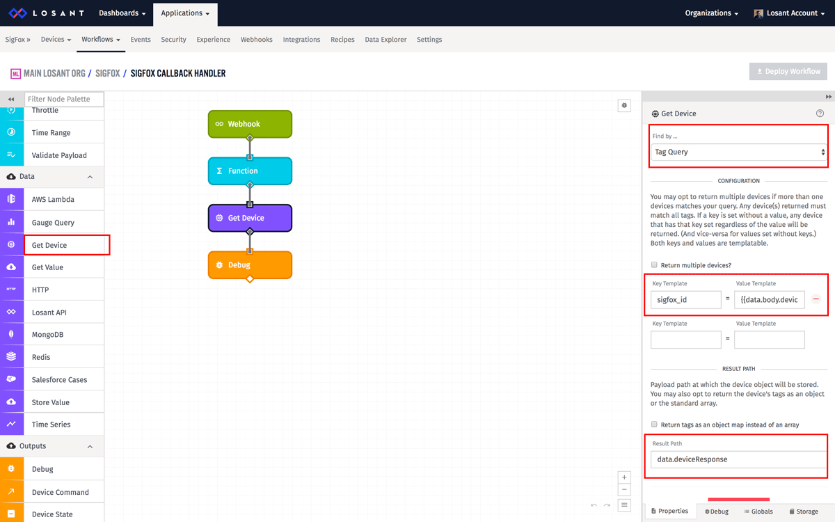Open the help icon beside the Get Device panel title
835x522 pixels.
tap(820, 113)
